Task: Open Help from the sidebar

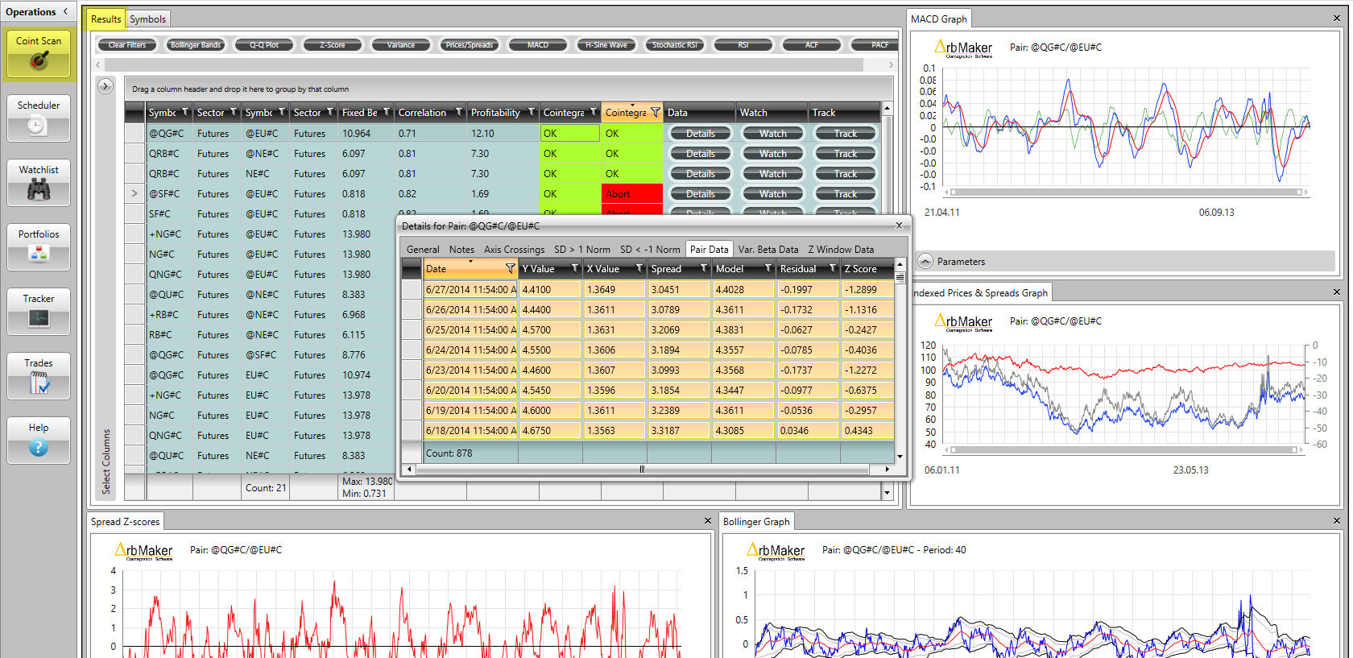Action: point(39,440)
